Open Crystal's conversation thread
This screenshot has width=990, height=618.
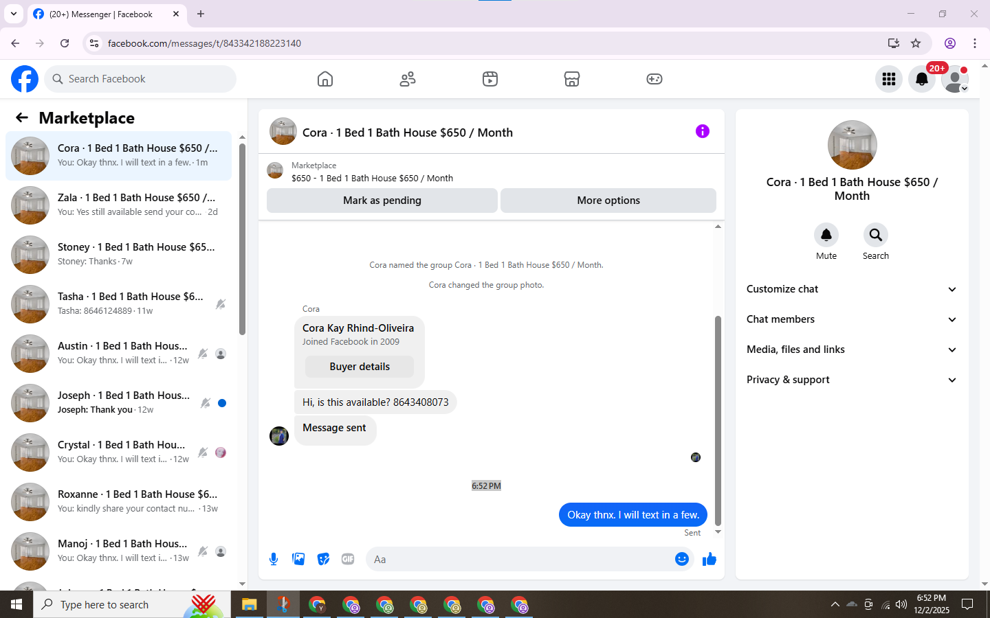coord(118,453)
